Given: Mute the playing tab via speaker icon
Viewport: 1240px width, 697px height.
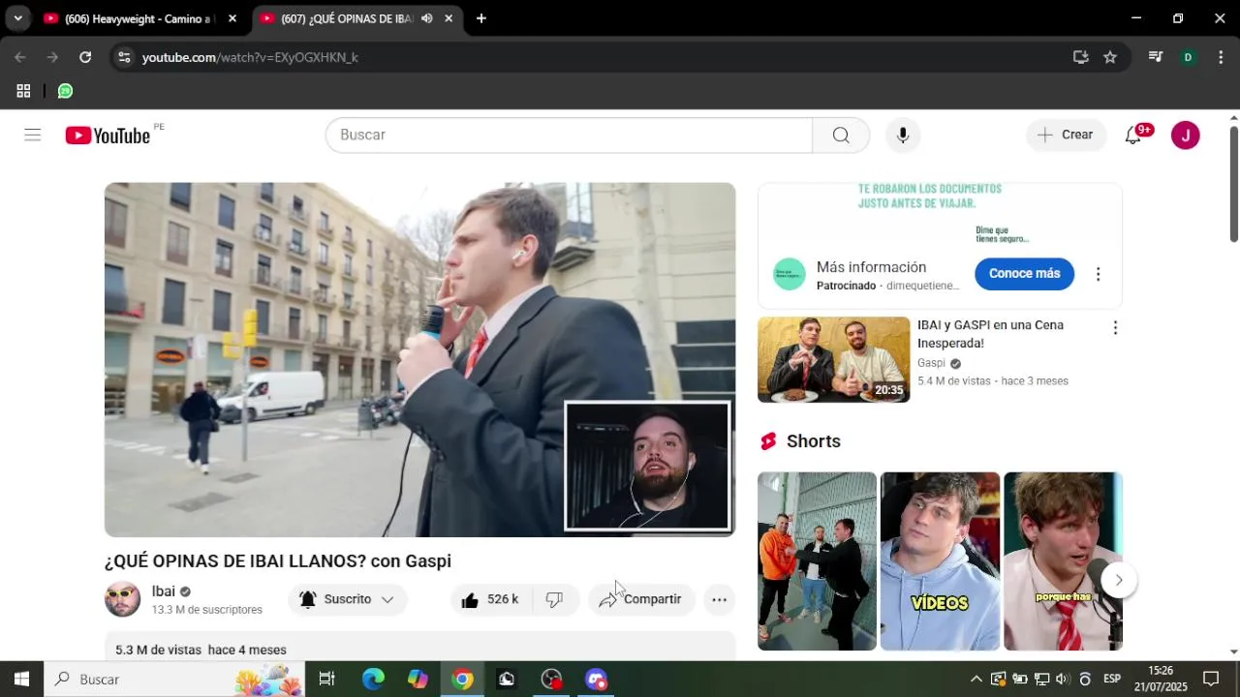Looking at the screenshot, I should [427, 18].
